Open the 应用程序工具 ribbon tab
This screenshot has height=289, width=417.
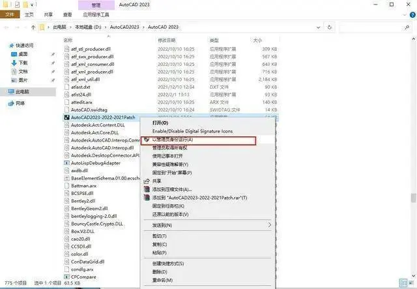pos(96,14)
